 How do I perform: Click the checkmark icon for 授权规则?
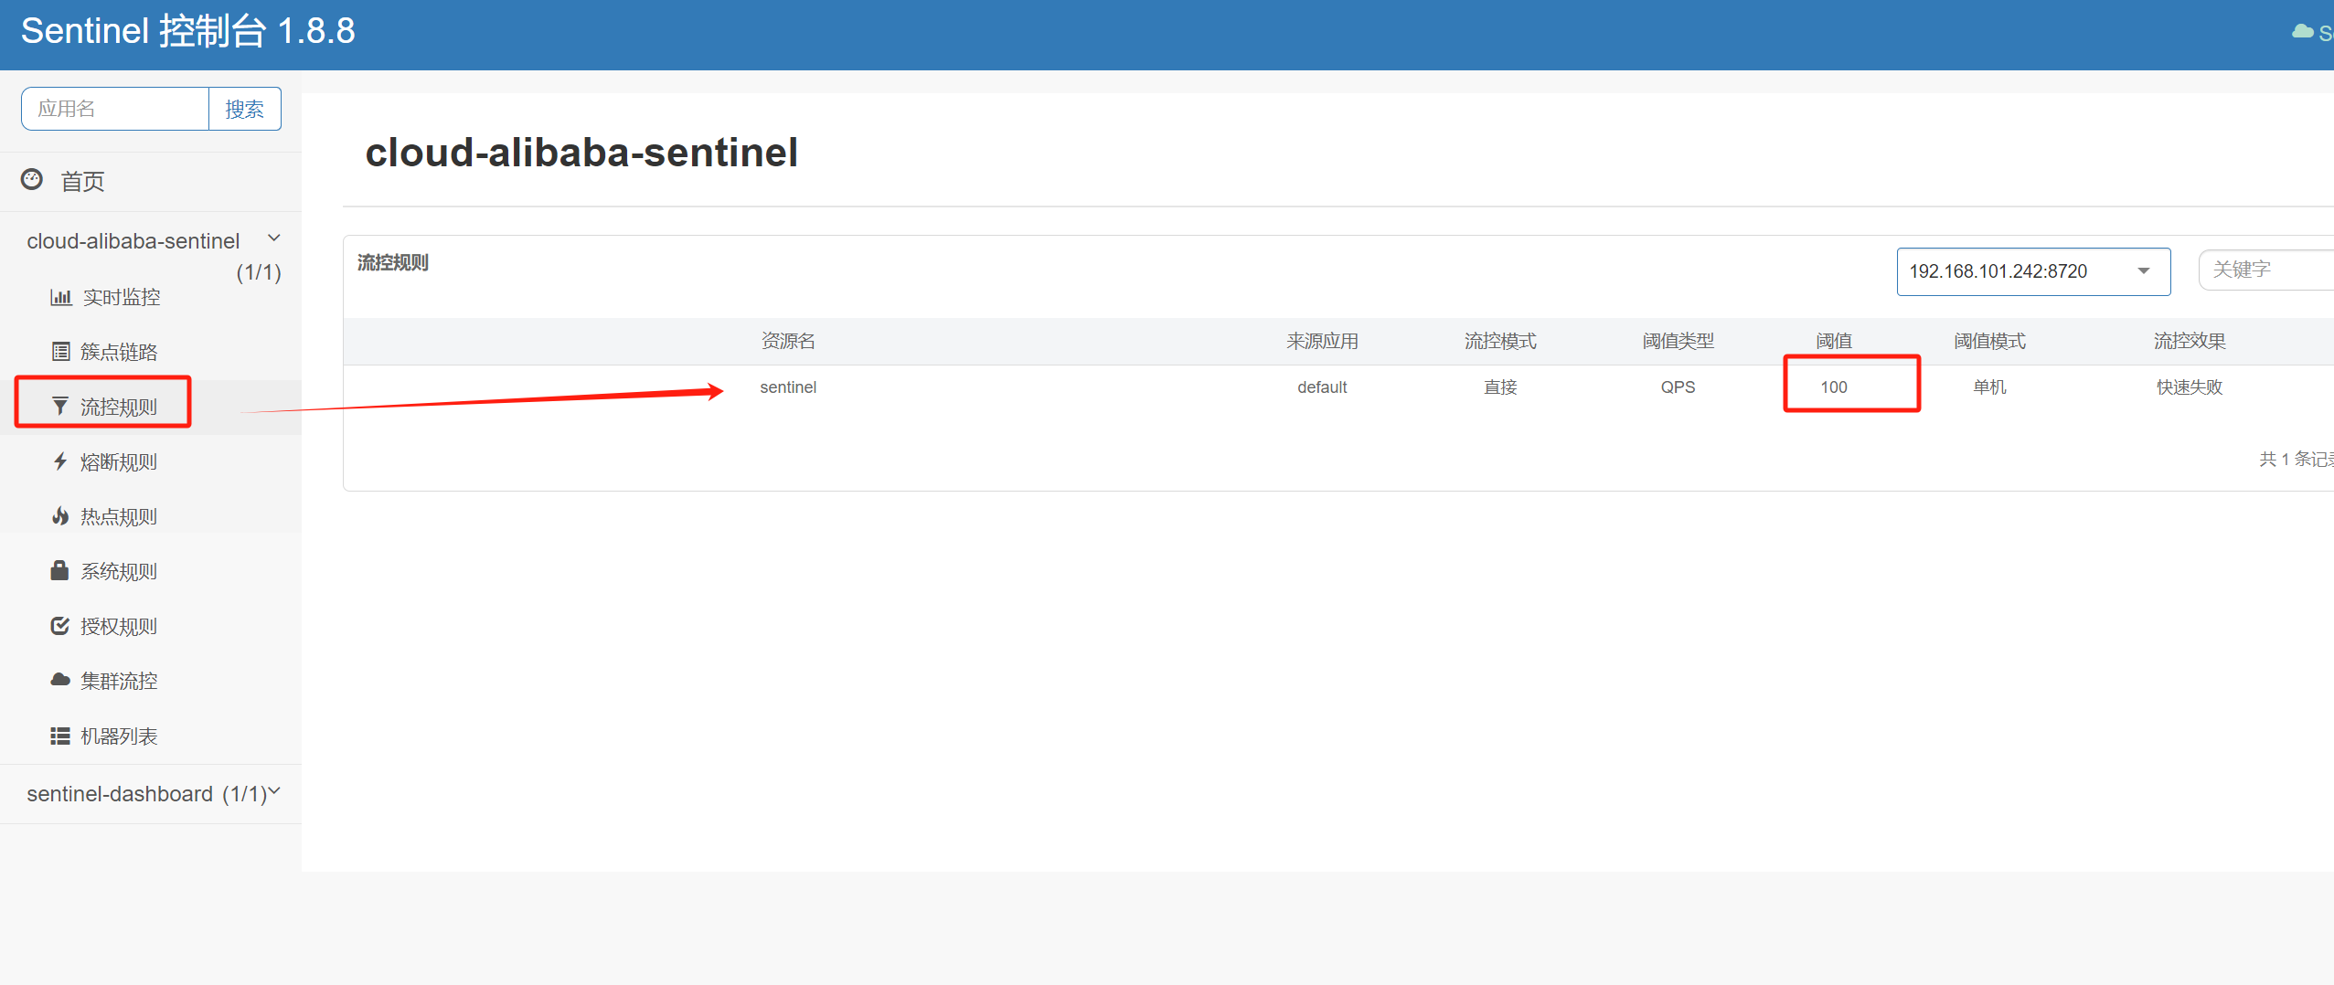[x=60, y=626]
